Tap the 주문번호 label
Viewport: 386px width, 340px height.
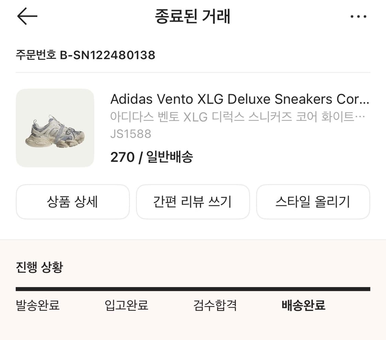click(36, 55)
